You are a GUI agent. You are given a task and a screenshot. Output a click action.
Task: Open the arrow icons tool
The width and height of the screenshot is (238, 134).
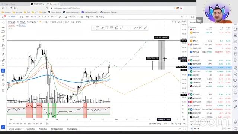point(3,54)
